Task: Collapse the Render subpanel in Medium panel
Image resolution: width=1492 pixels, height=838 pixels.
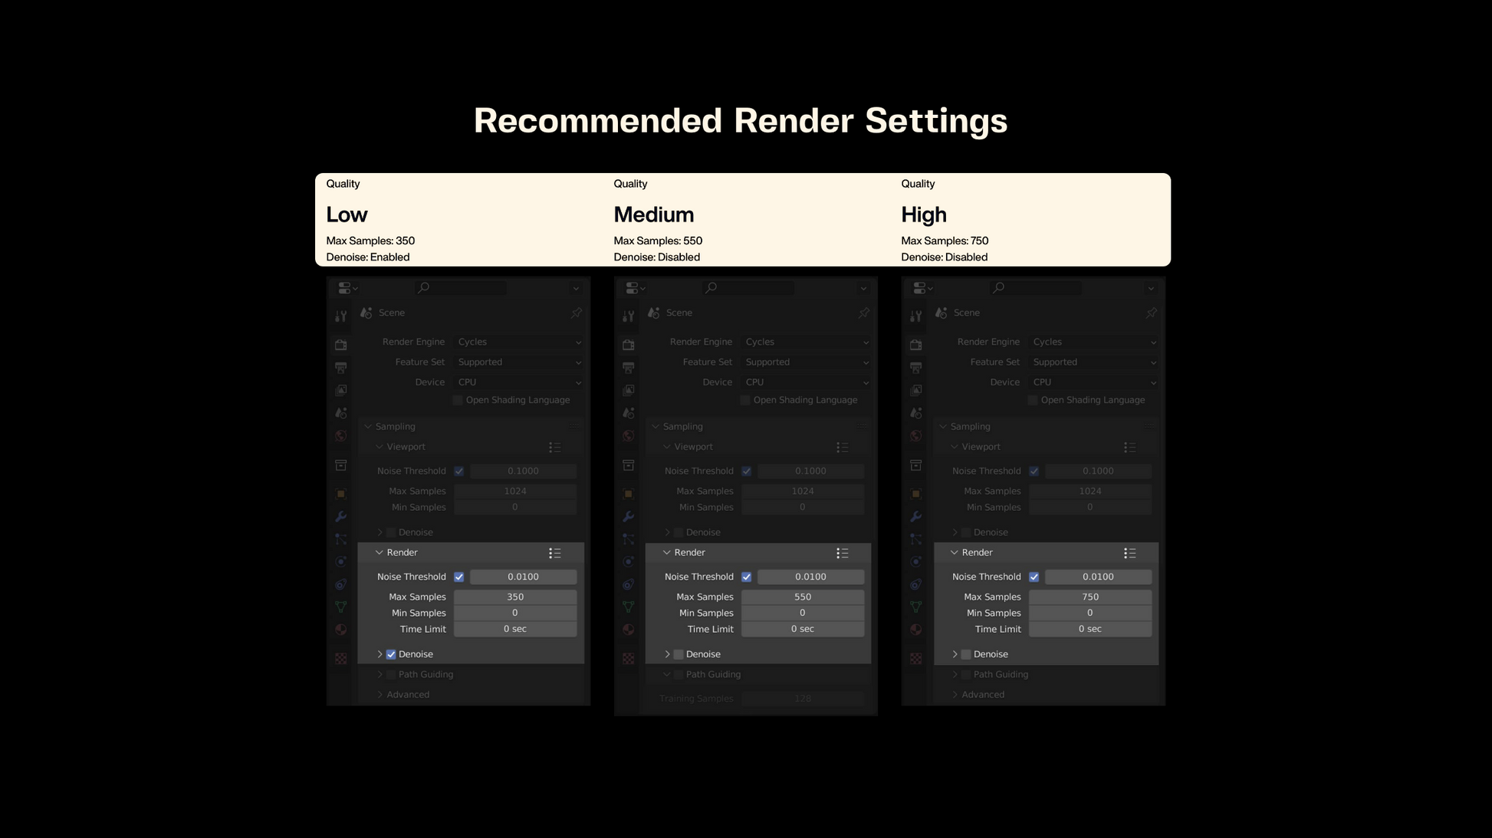Action: (x=666, y=552)
